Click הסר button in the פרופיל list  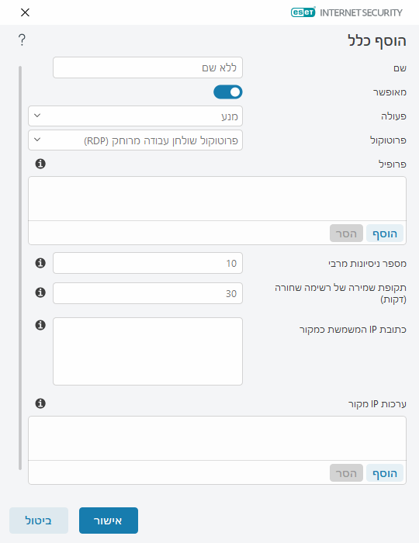(x=346, y=233)
